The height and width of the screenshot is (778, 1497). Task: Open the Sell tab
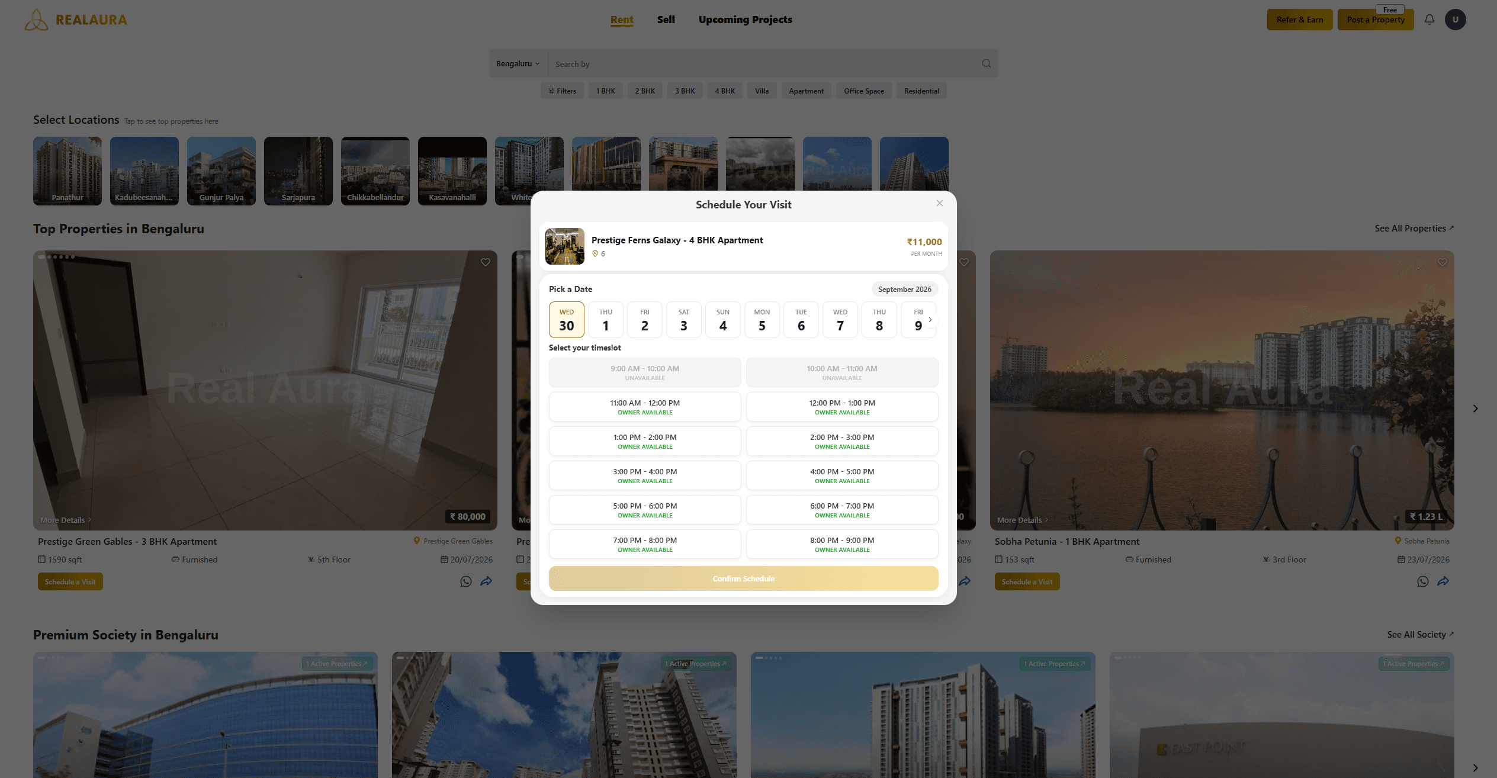[666, 20]
